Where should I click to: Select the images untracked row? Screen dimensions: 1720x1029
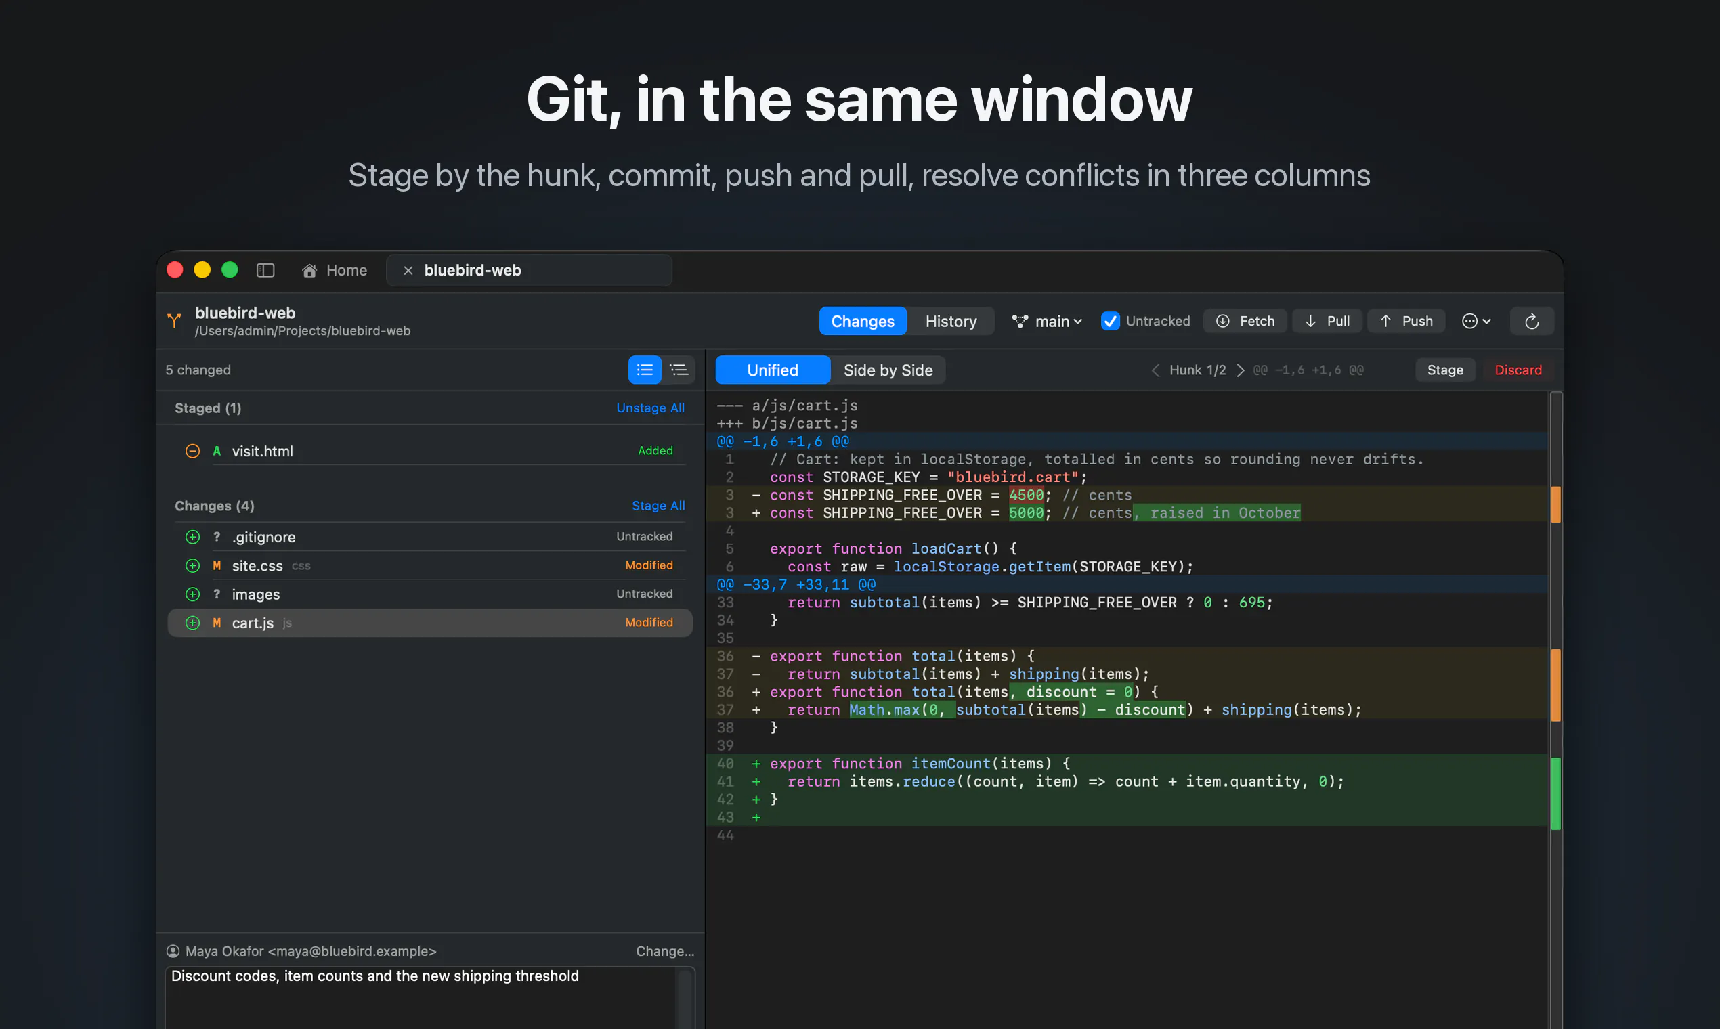pos(430,594)
